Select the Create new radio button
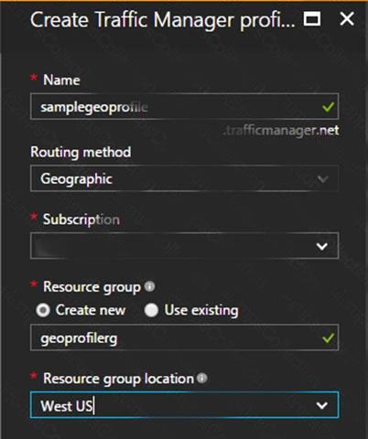The image size is (368, 439). [x=43, y=310]
